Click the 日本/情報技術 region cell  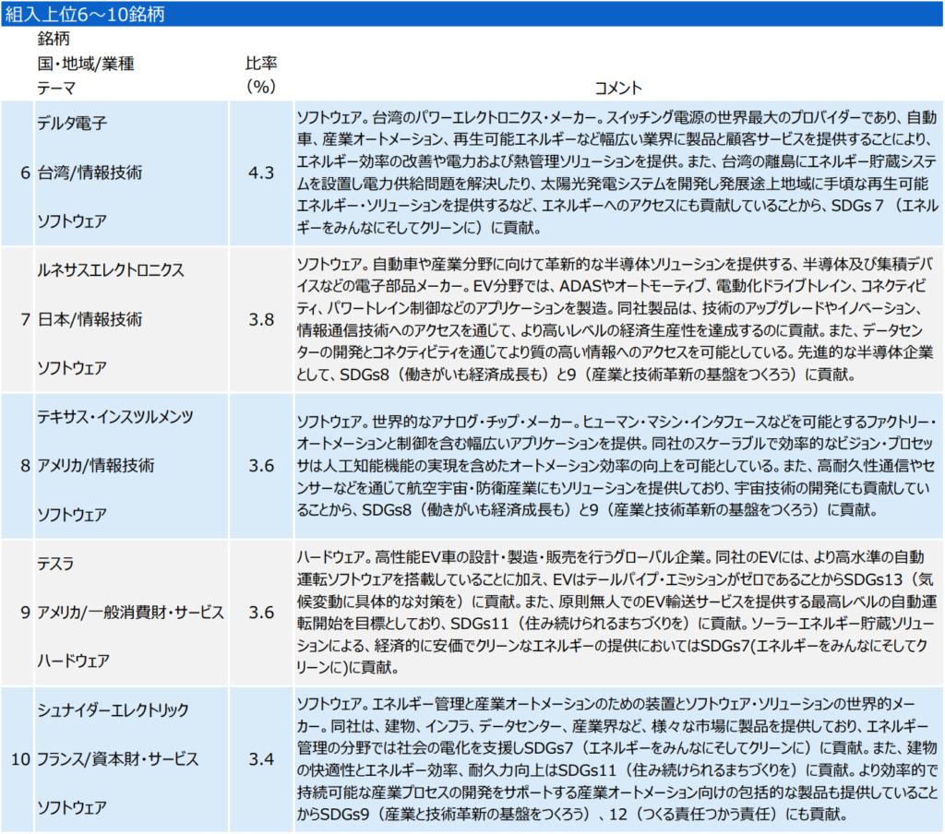point(90,319)
